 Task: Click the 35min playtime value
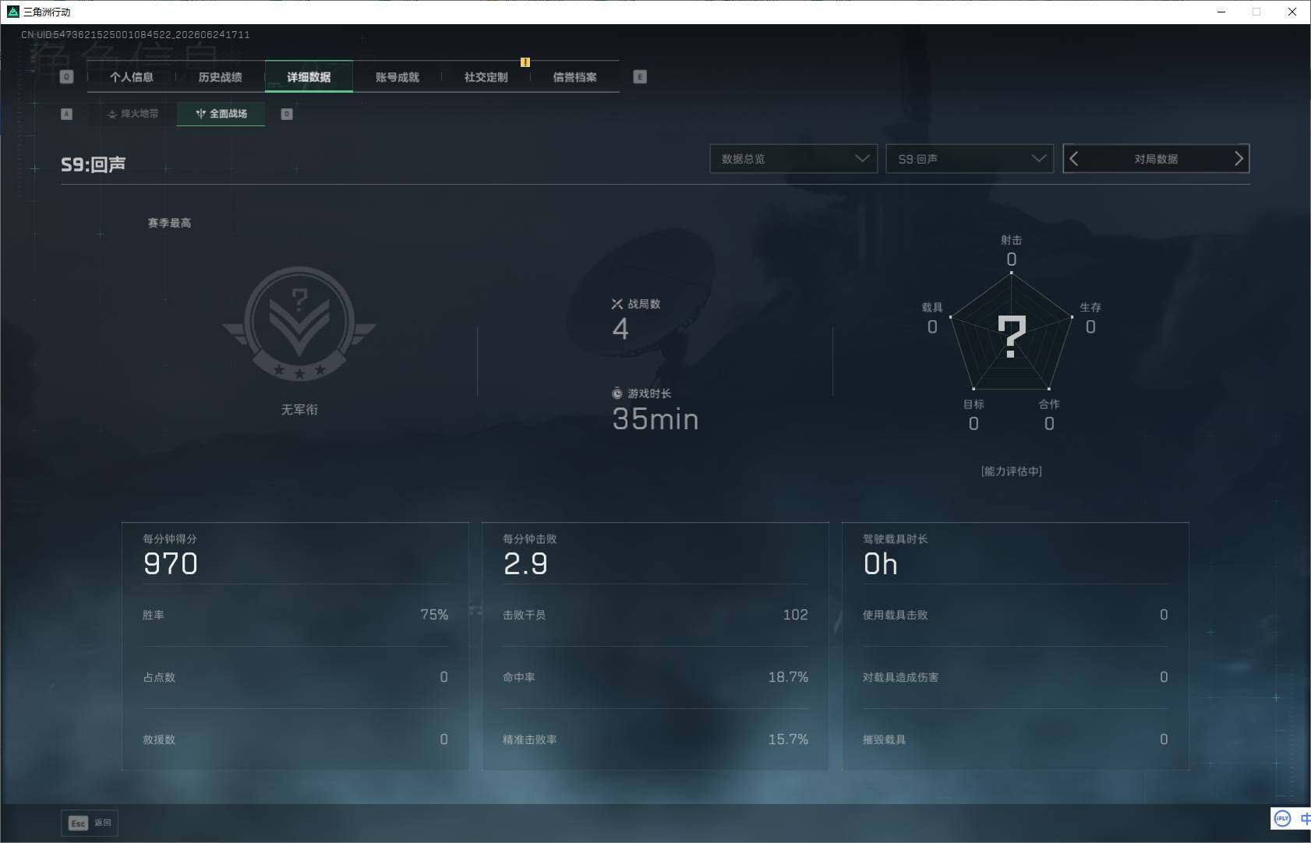pos(655,419)
